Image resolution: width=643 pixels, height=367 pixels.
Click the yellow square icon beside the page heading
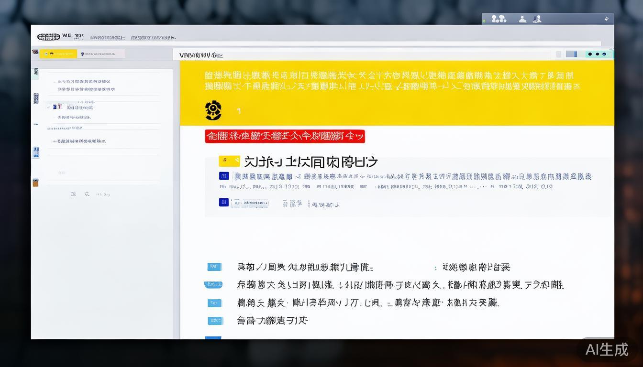pos(229,161)
